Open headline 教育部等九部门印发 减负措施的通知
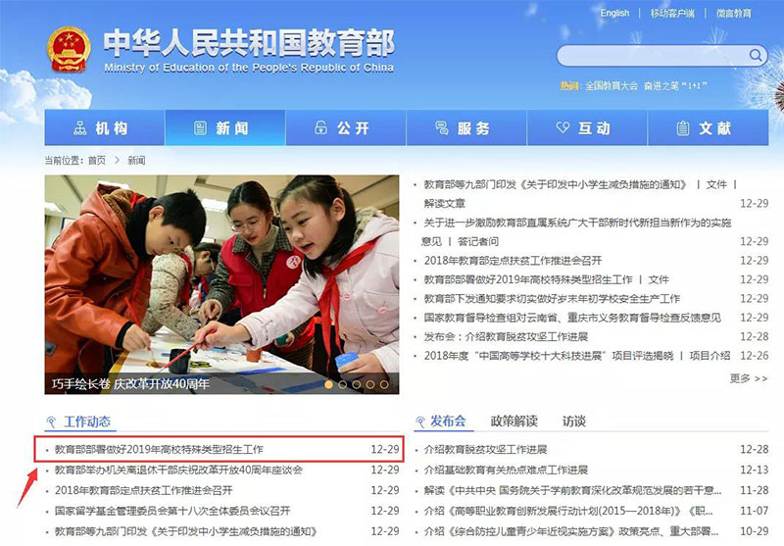 coord(556,184)
